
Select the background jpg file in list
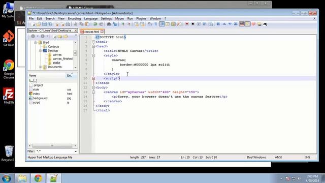coord(40,98)
